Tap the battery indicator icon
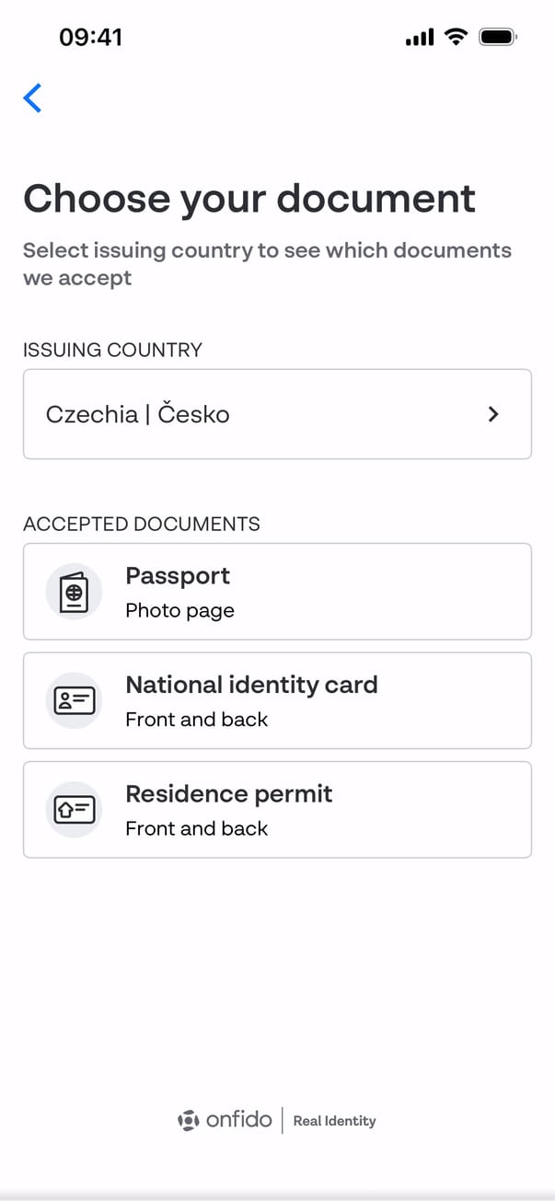This screenshot has width=555, height=1201. (x=499, y=37)
